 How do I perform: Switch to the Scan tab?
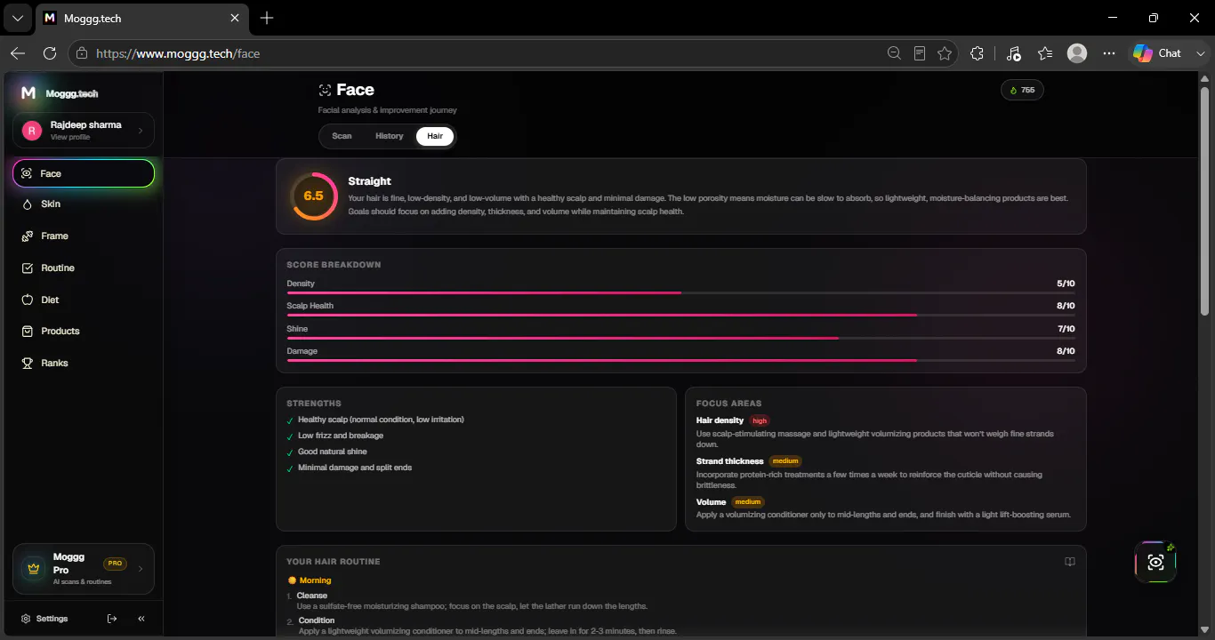pyautogui.click(x=342, y=136)
